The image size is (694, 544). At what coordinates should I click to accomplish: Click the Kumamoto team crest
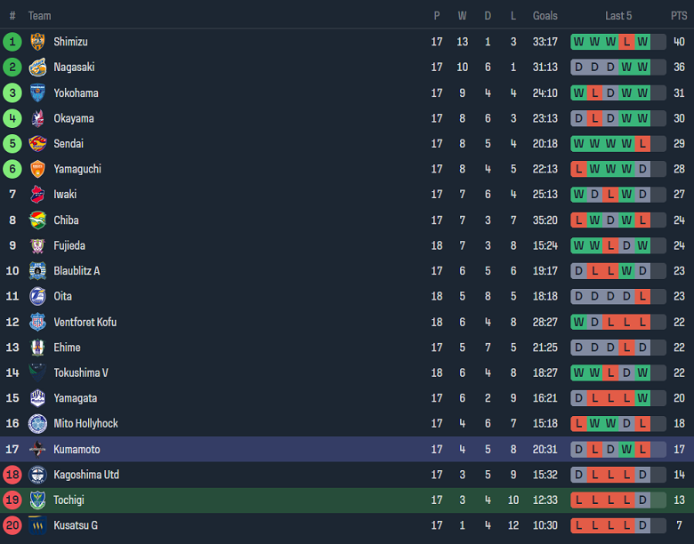coord(37,450)
